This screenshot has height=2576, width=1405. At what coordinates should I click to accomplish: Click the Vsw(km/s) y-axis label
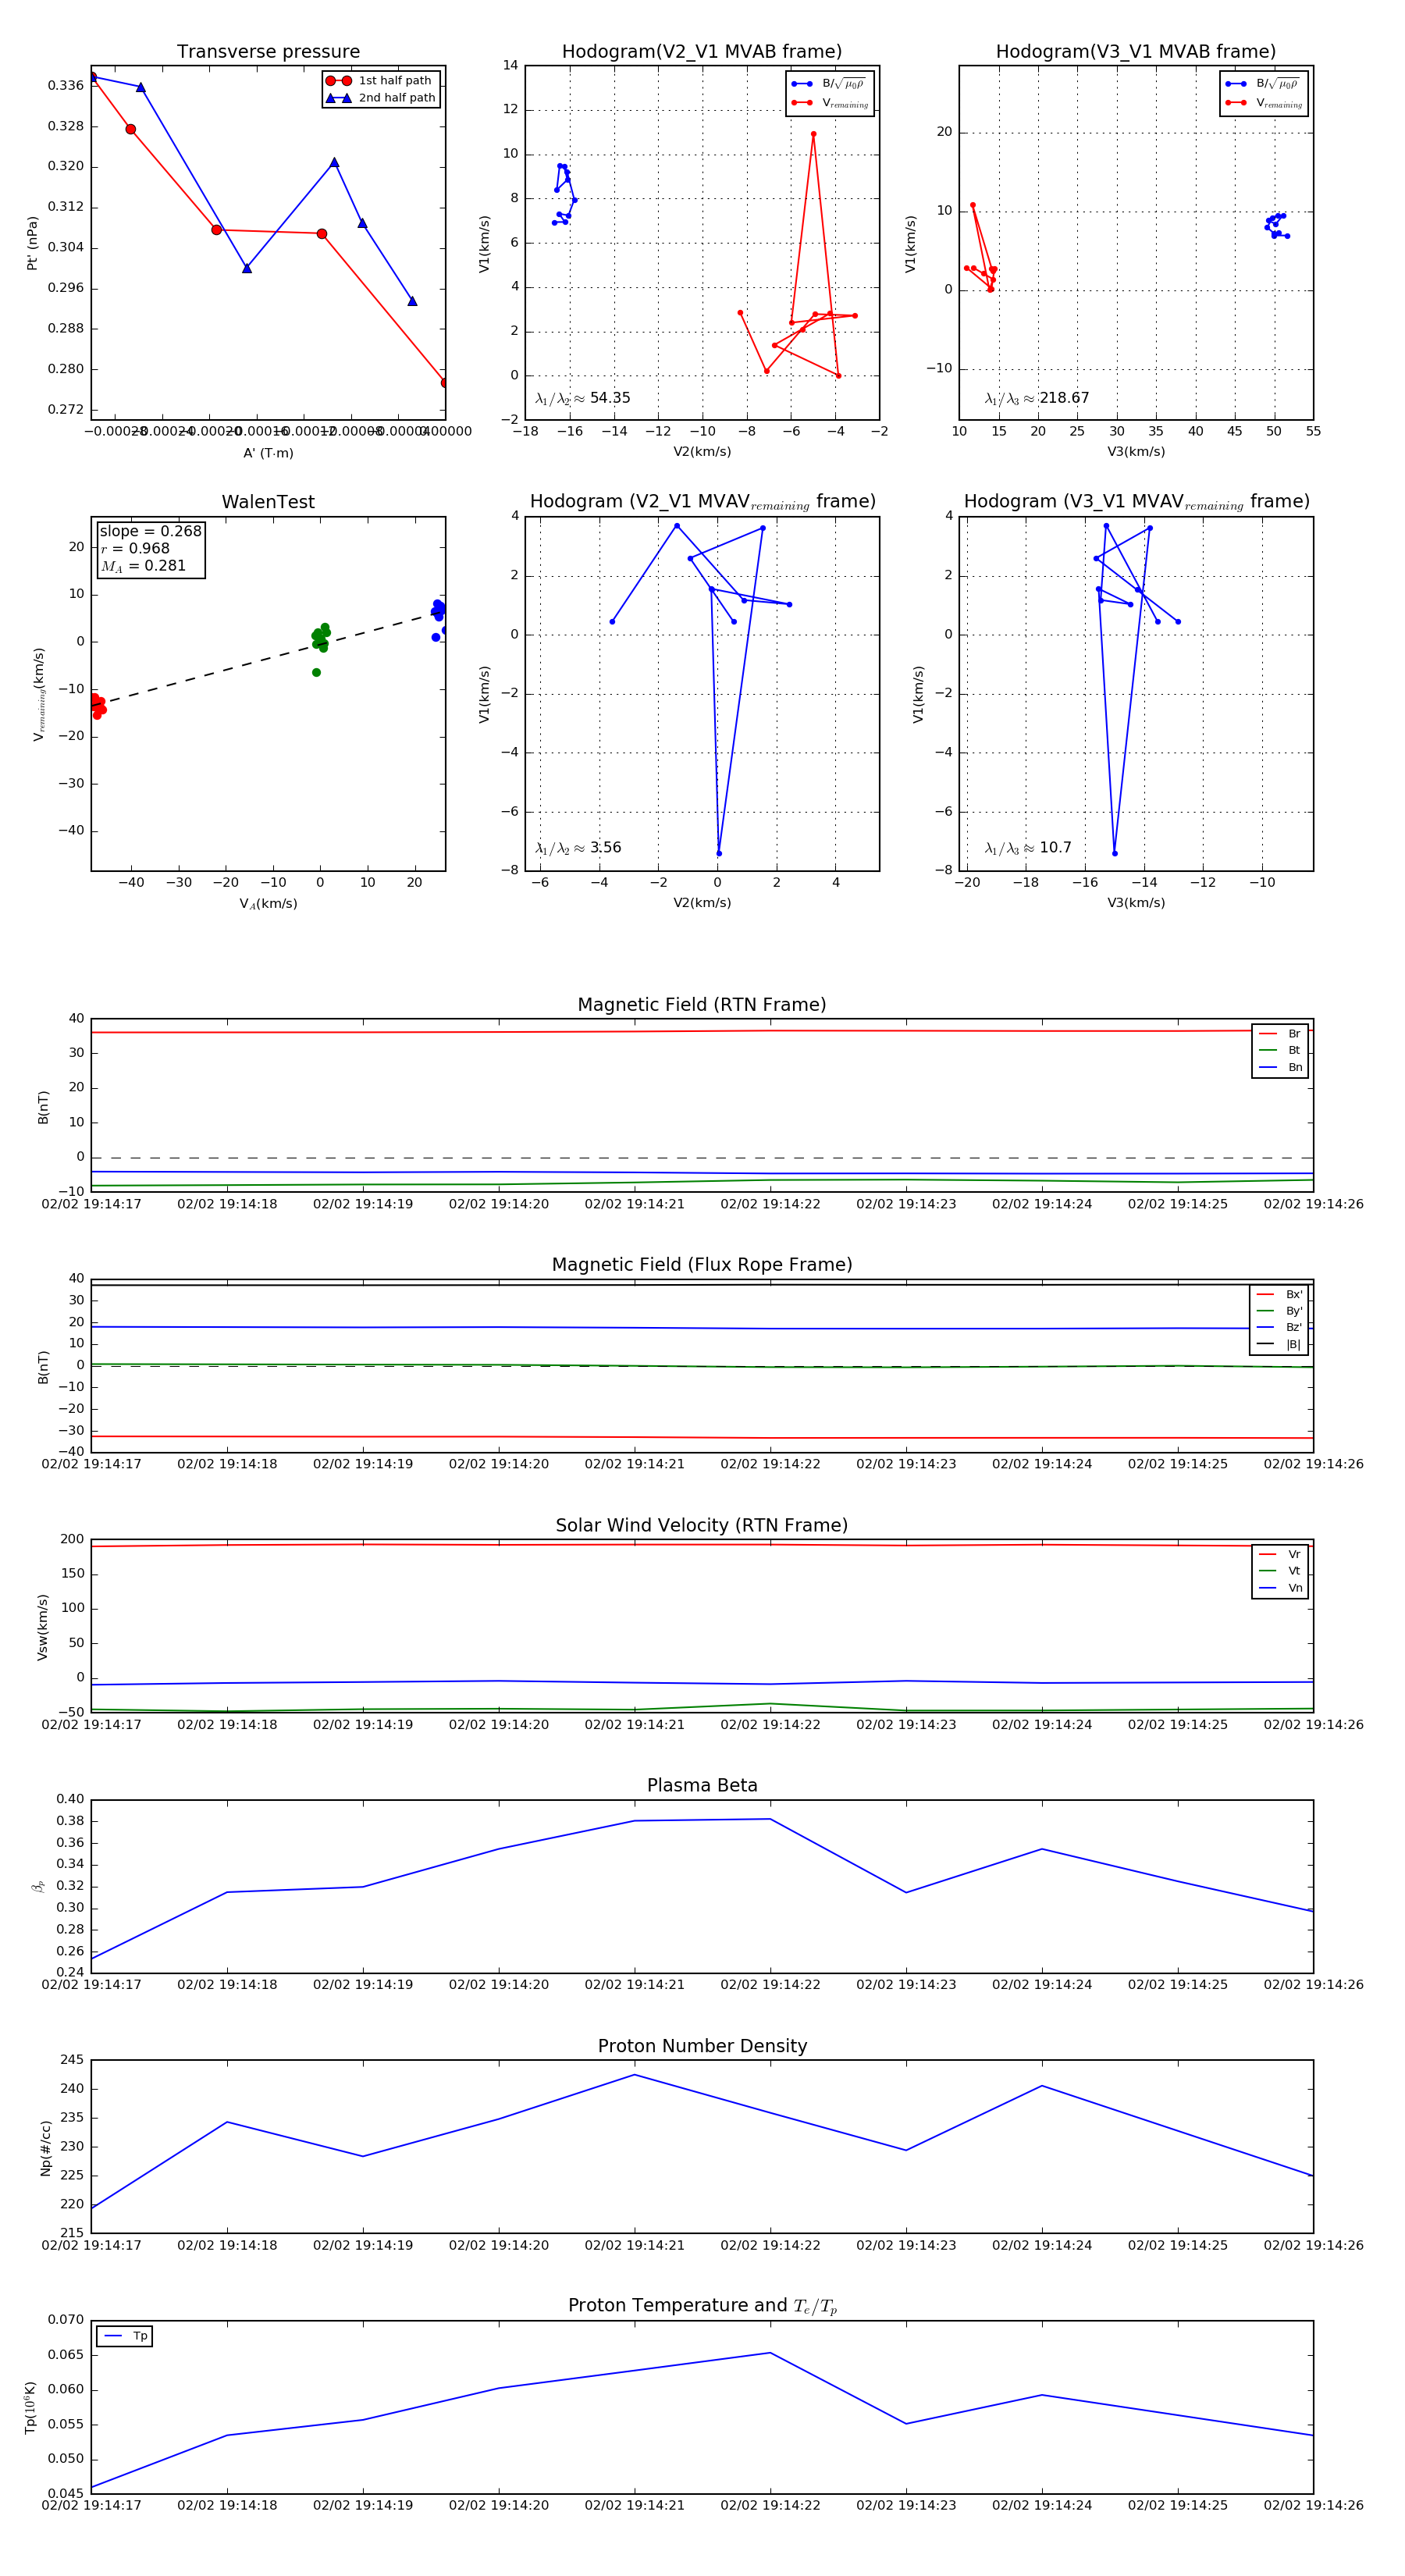tap(42, 1627)
